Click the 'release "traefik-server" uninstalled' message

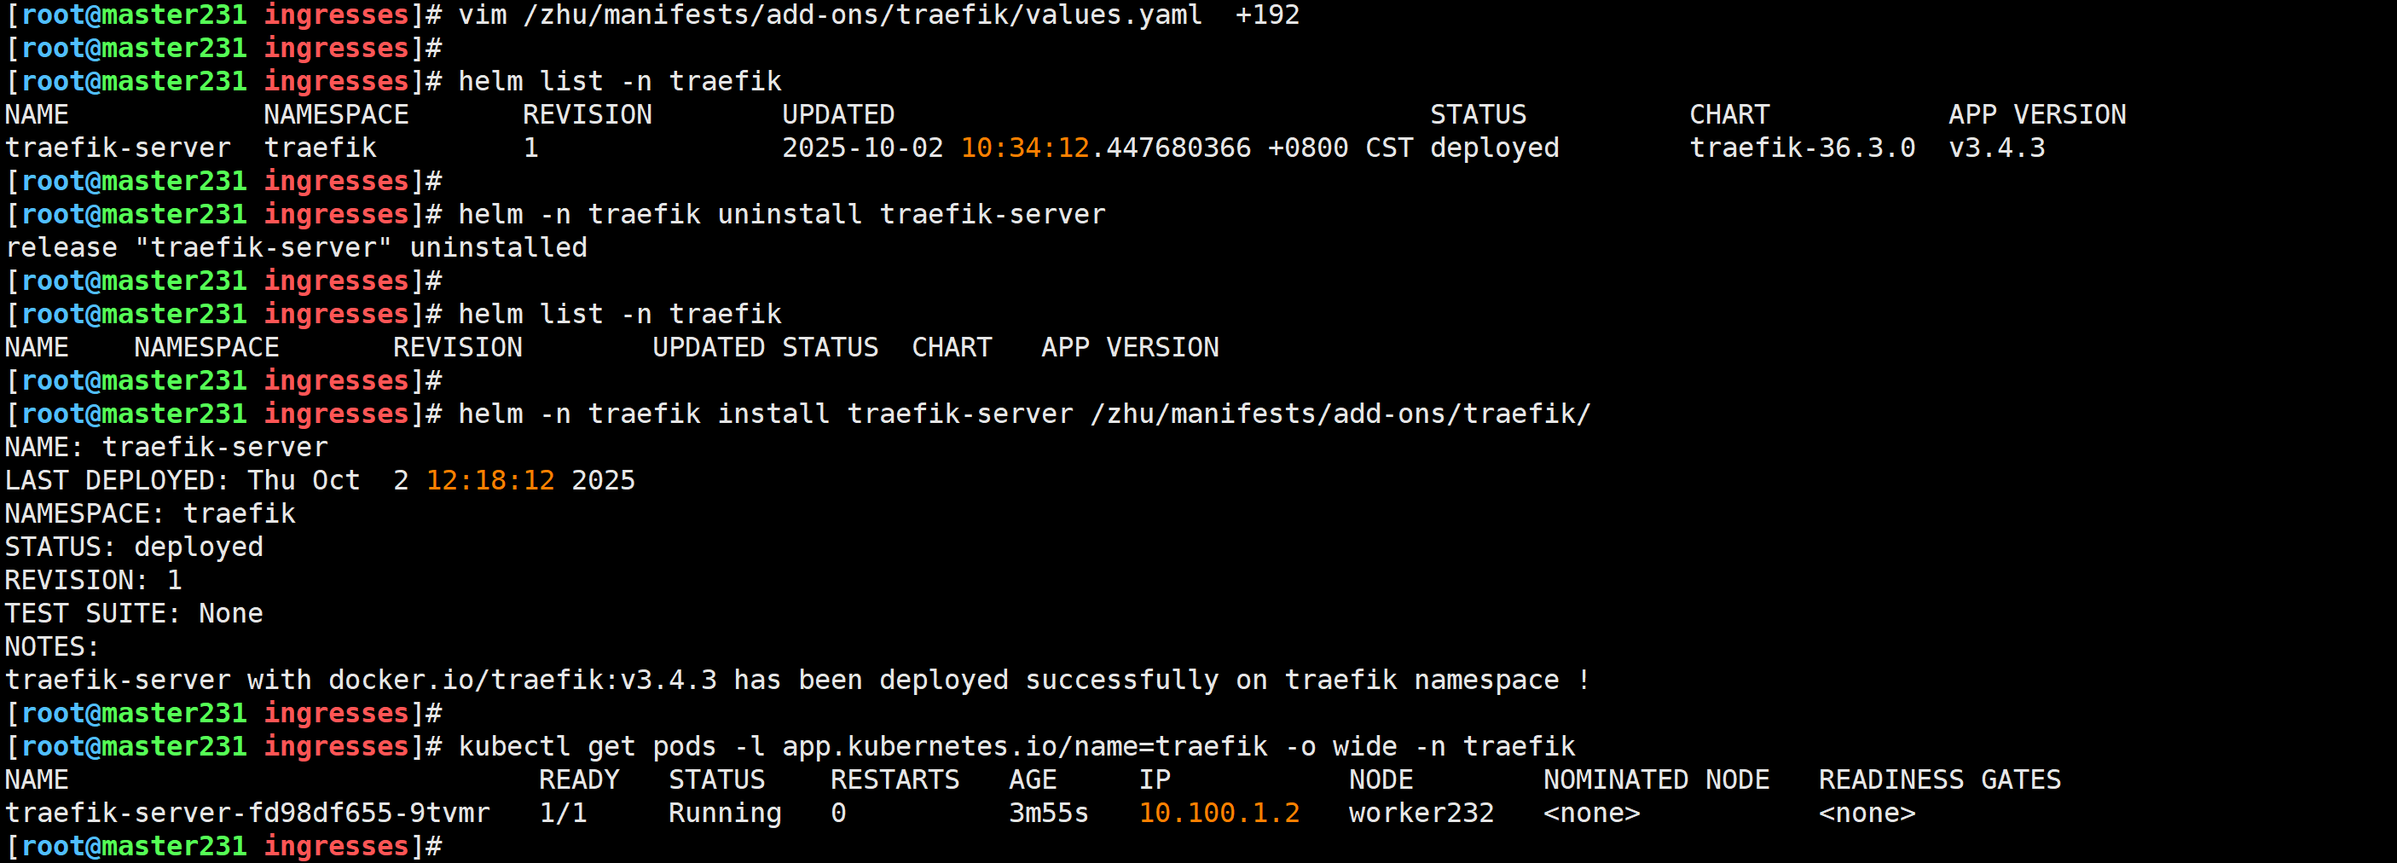tap(296, 247)
